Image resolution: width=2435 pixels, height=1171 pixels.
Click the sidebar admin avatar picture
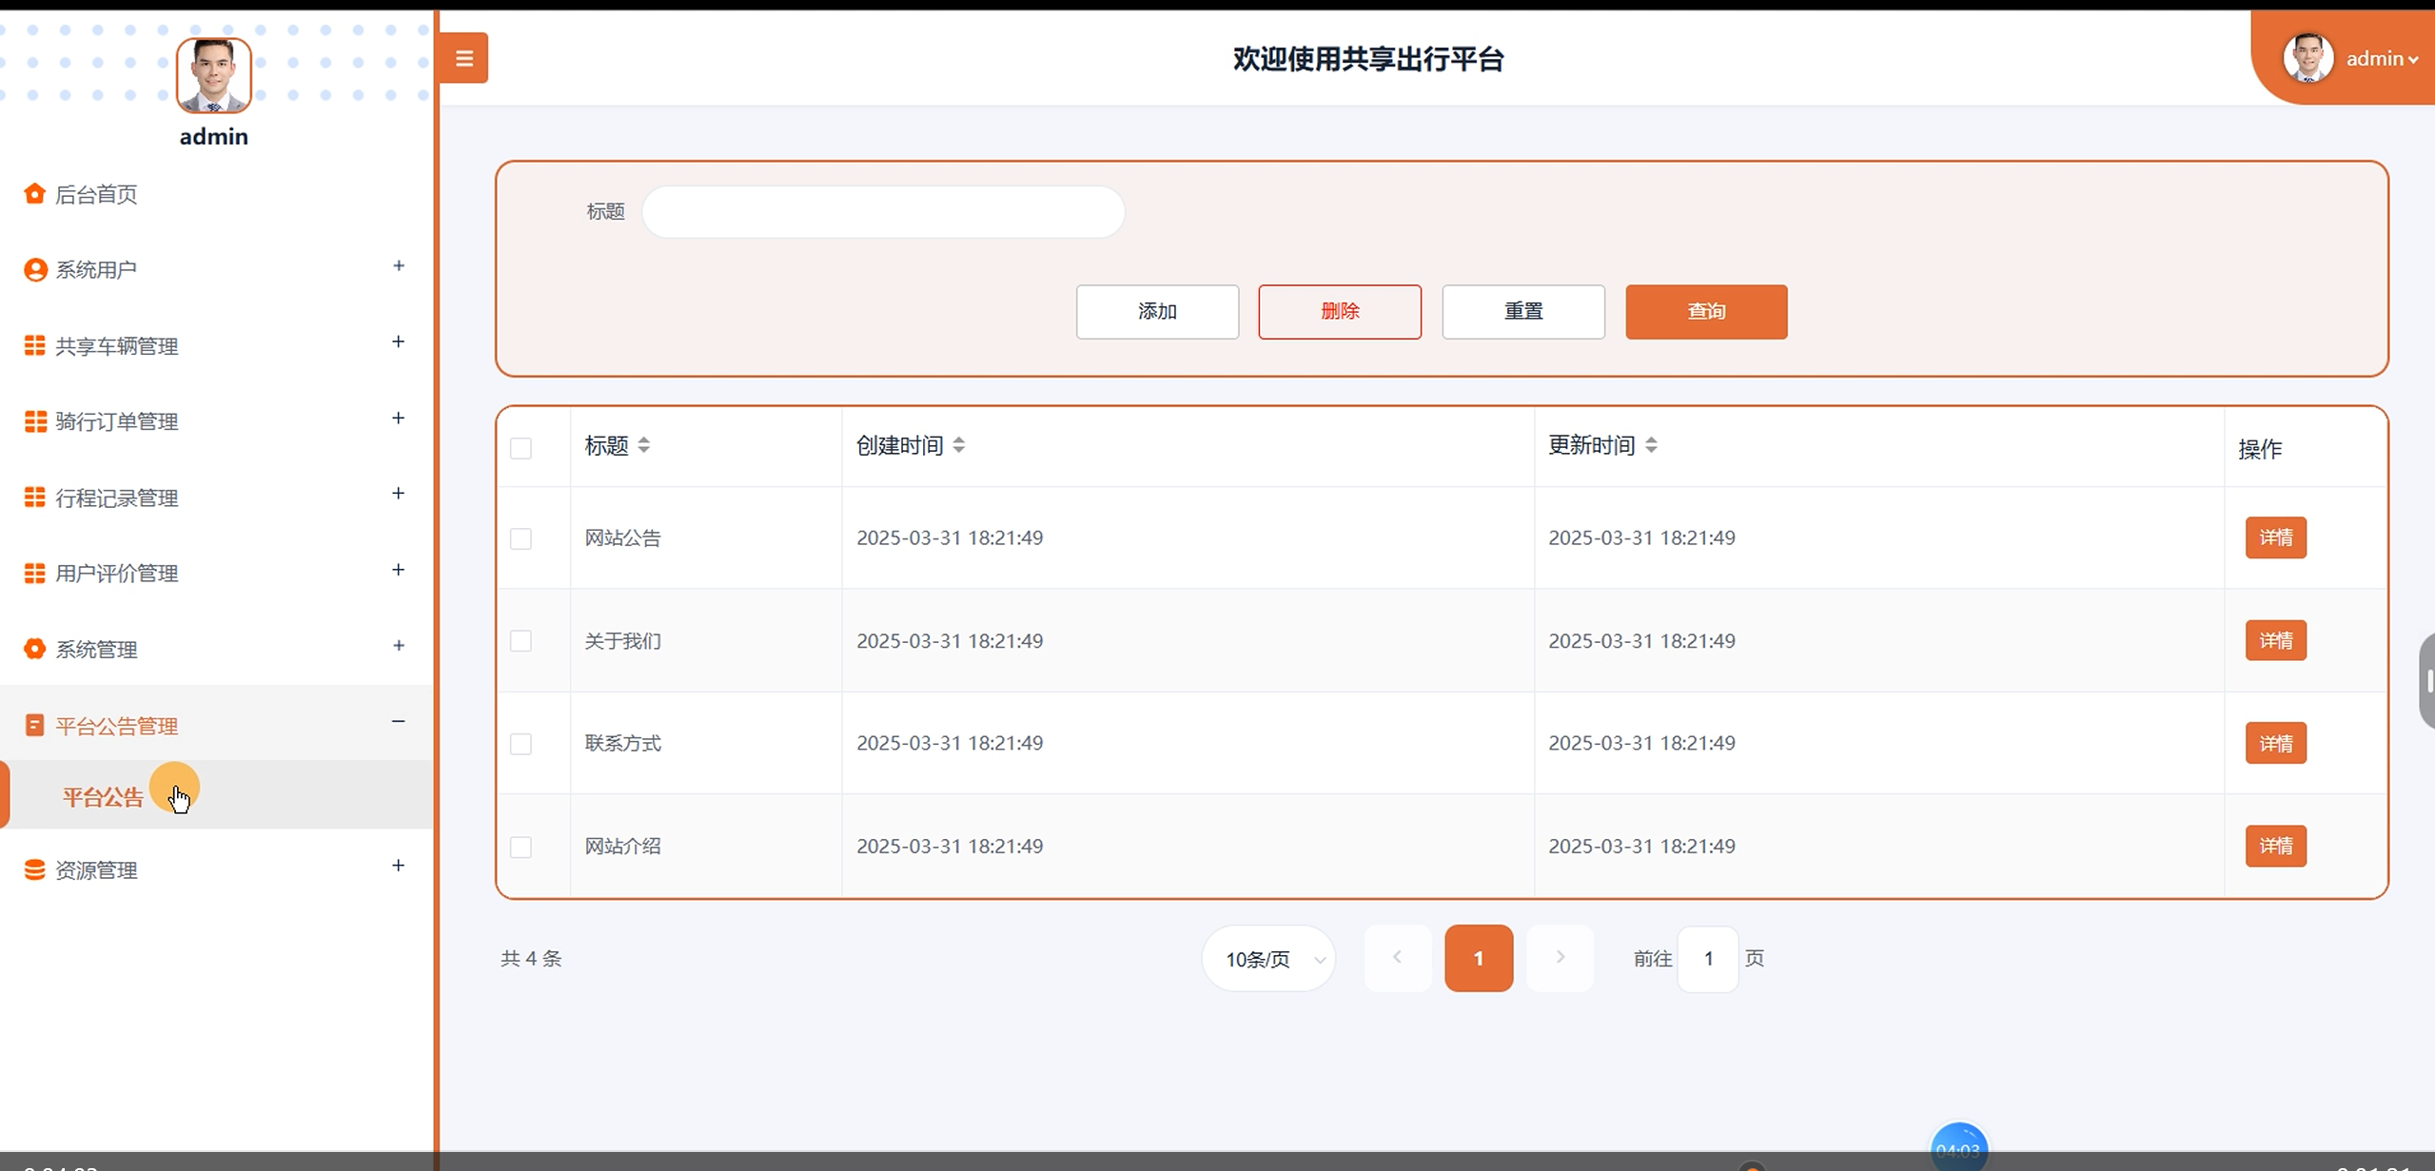coord(214,75)
